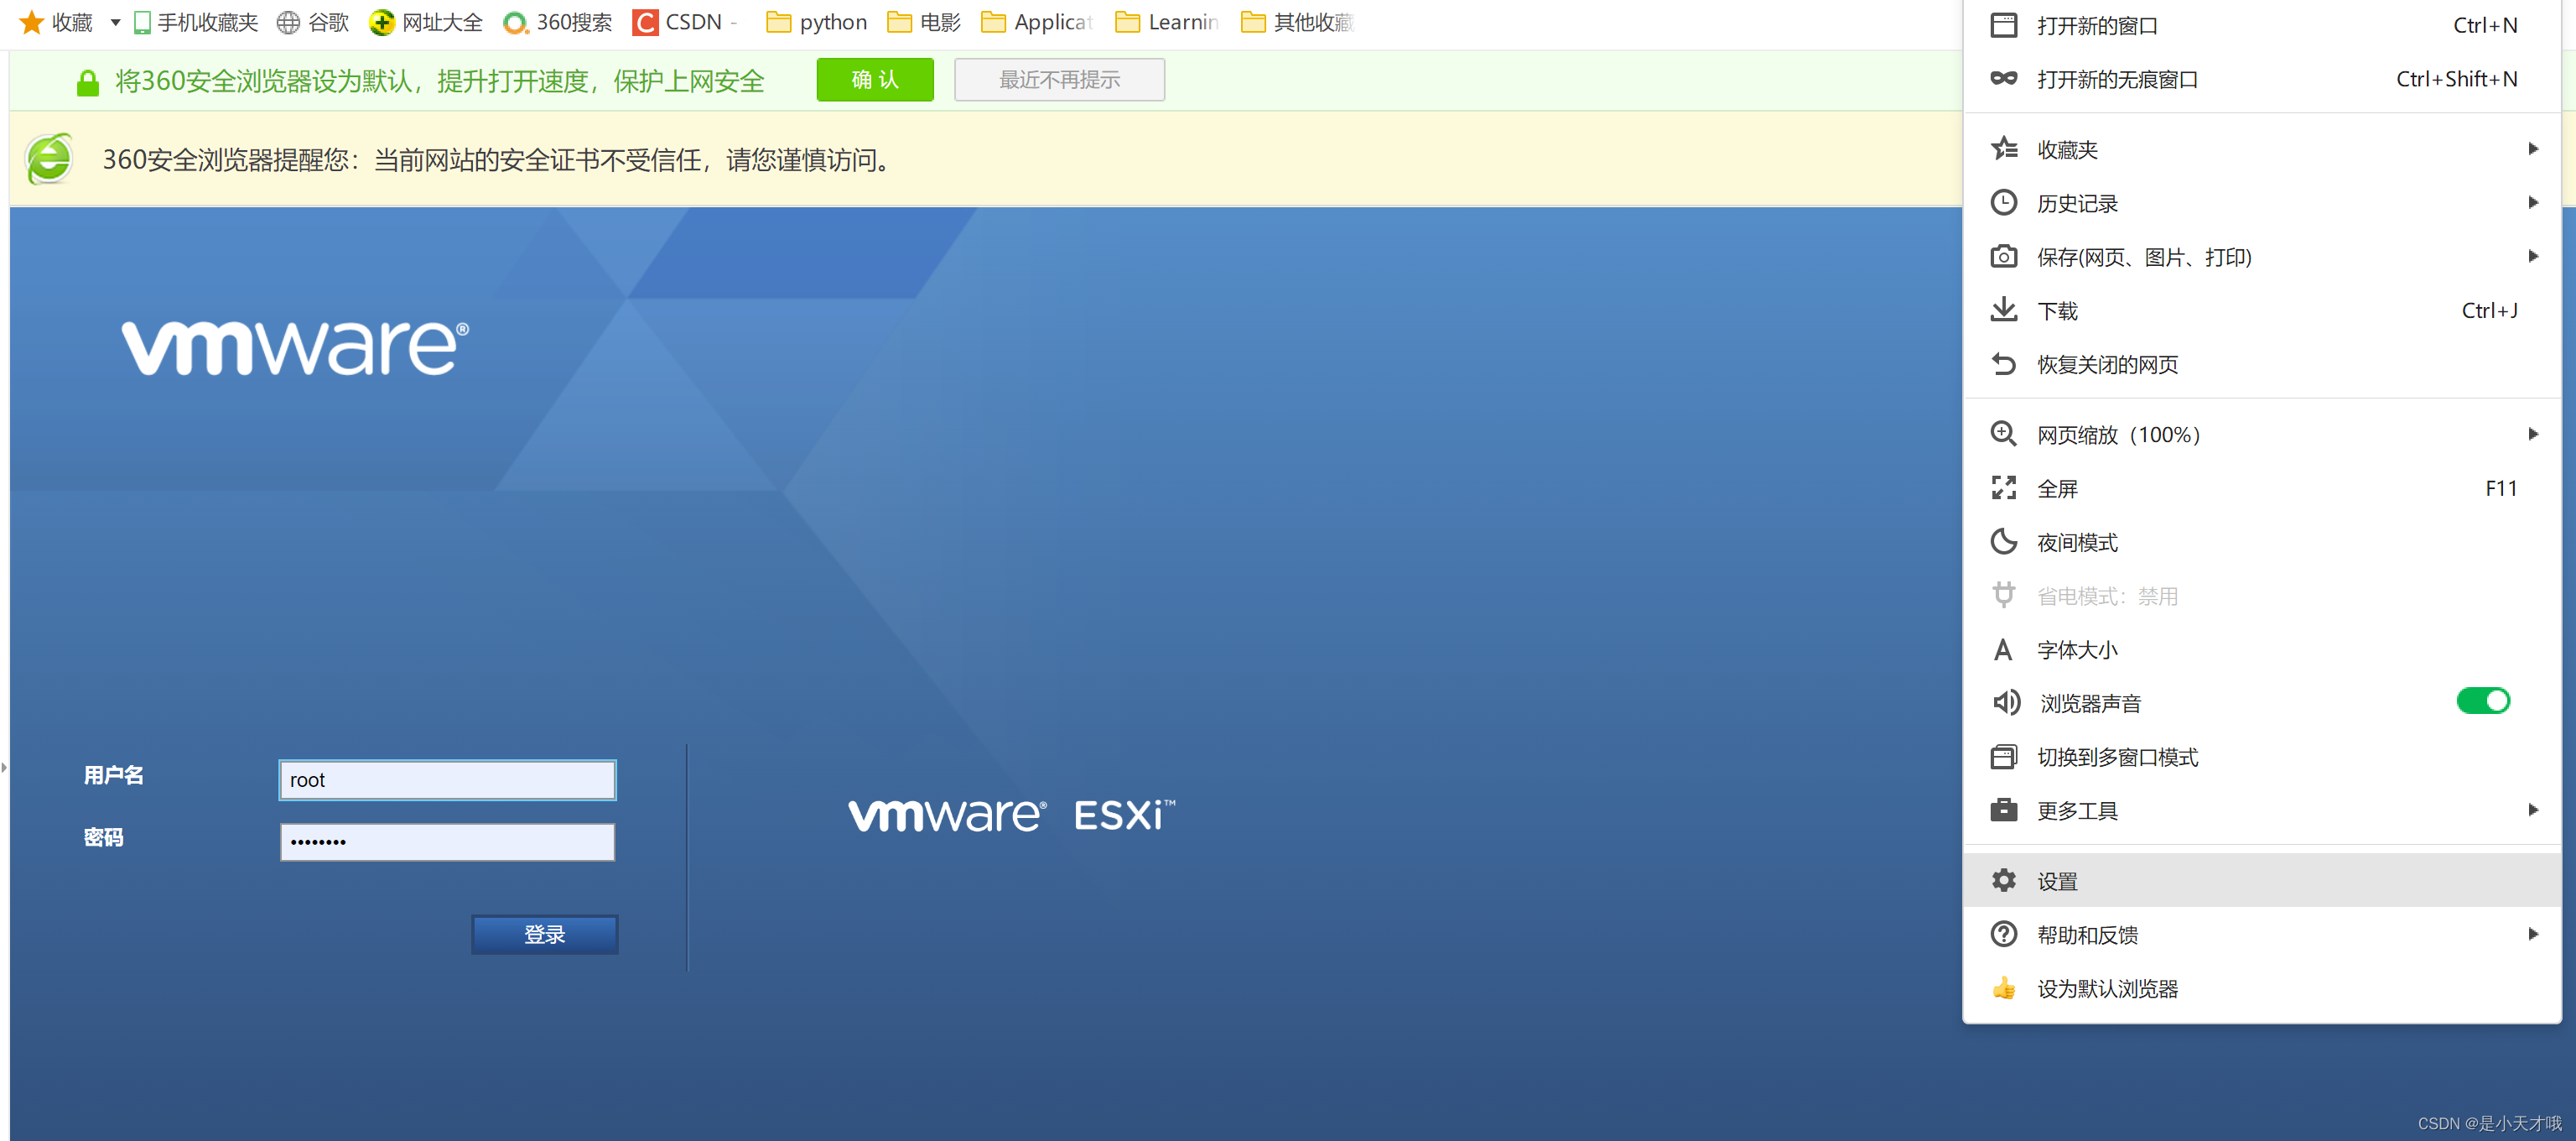Viewport: 2576px width, 1141px height.
Task: Click the 下载 menu icon
Action: pyautogui.click(x=2004, y=310)
